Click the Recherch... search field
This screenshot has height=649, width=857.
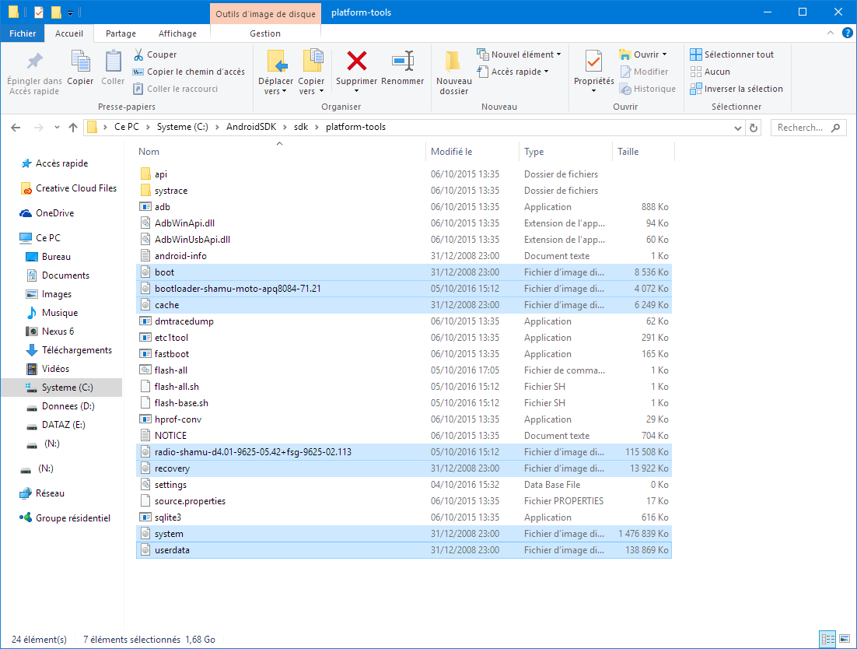808,128
